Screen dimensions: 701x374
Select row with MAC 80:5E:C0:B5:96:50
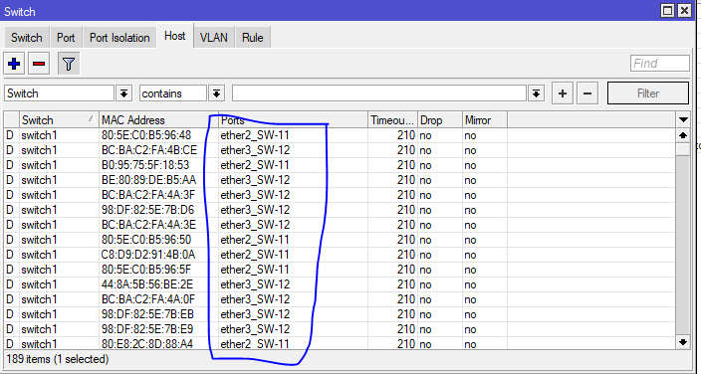[x=340, y=240]
